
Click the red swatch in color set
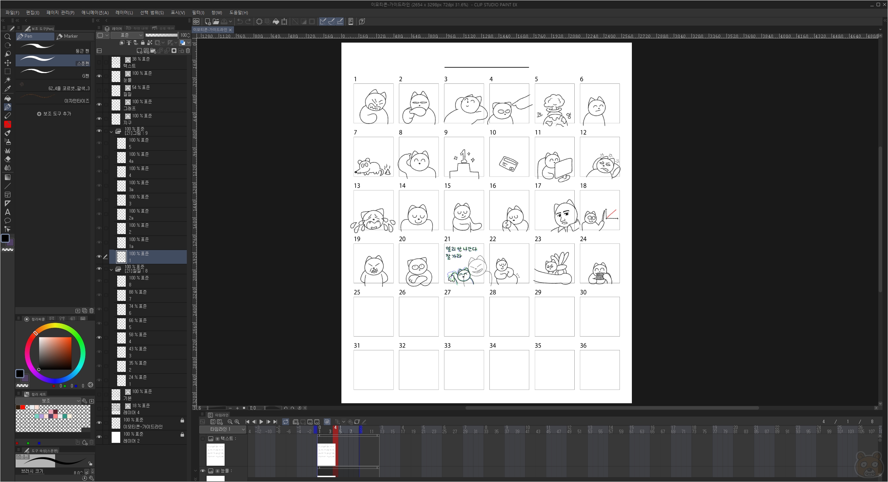(x=23, y=407)
